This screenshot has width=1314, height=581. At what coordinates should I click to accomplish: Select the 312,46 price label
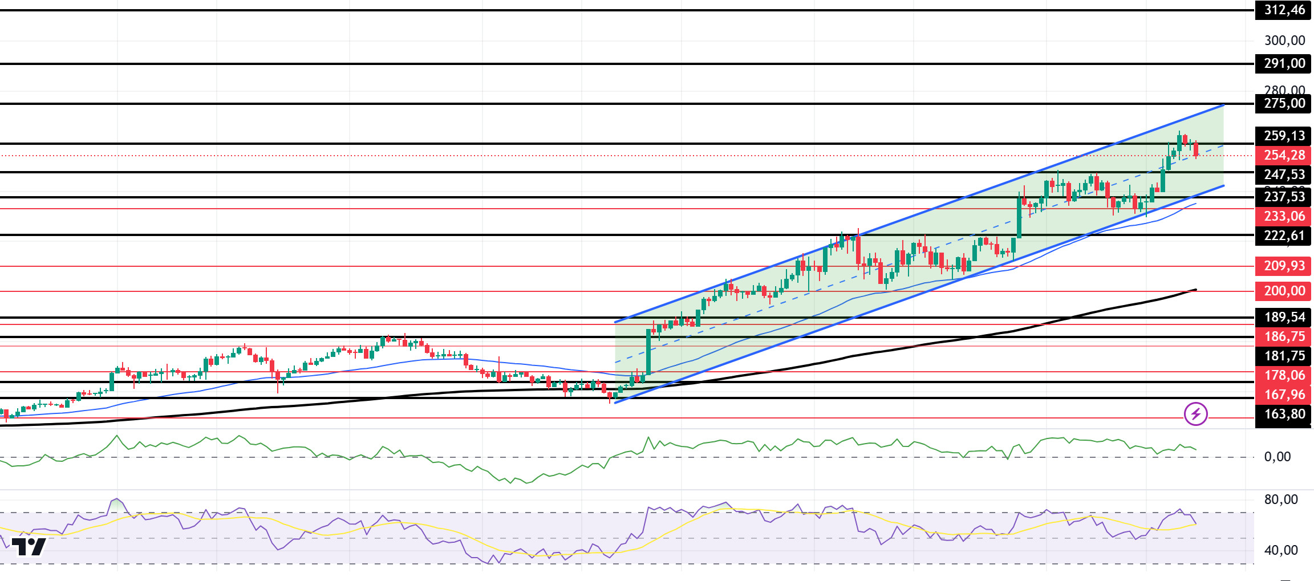point(1283,10)
